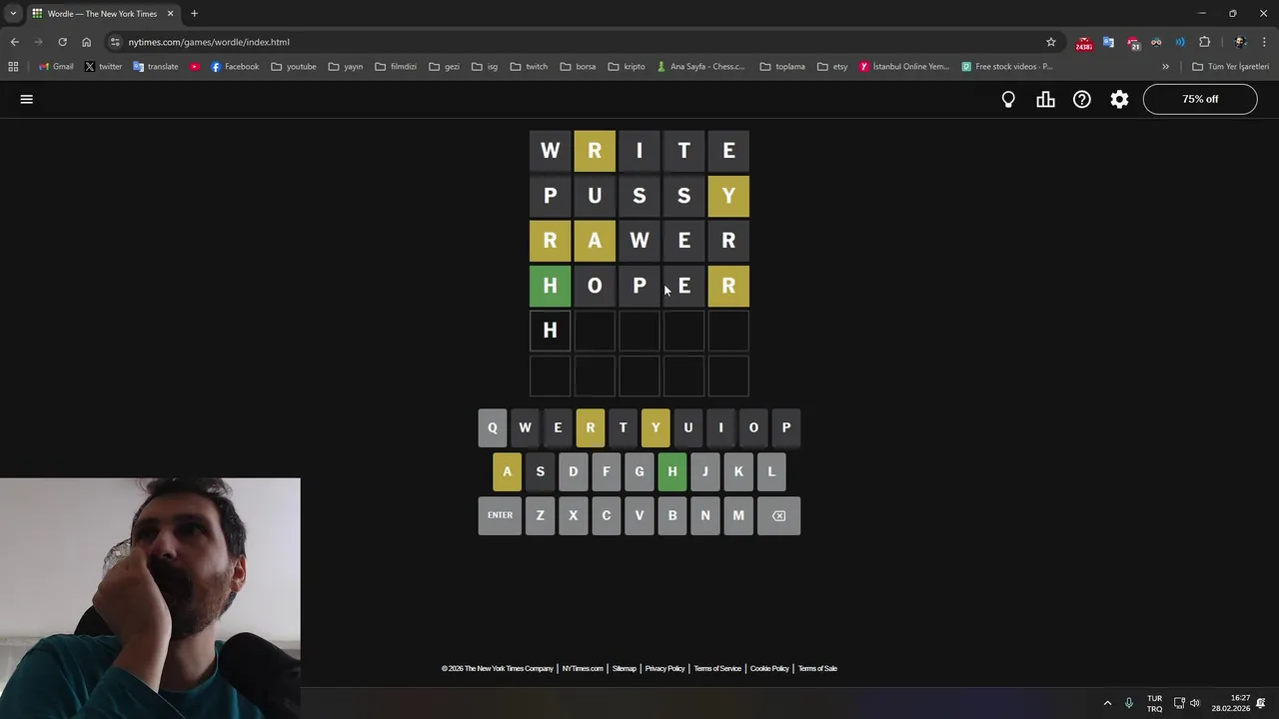Viewport: 1279px width, 719px height.
Task: Close the Wordle browser tab
Action: point(170,14)
